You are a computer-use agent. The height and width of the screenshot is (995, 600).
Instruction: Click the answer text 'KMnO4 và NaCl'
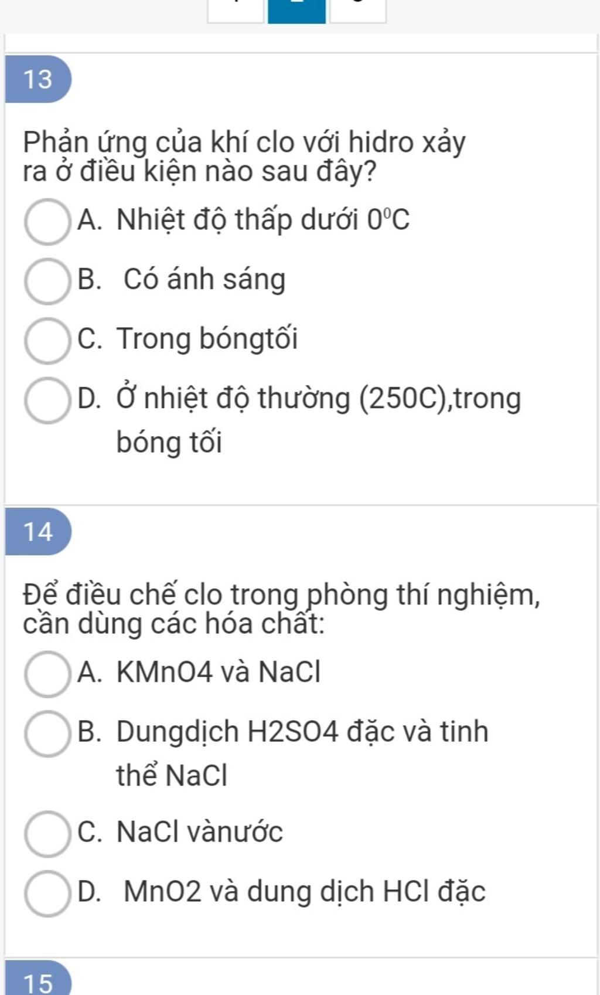219,672
